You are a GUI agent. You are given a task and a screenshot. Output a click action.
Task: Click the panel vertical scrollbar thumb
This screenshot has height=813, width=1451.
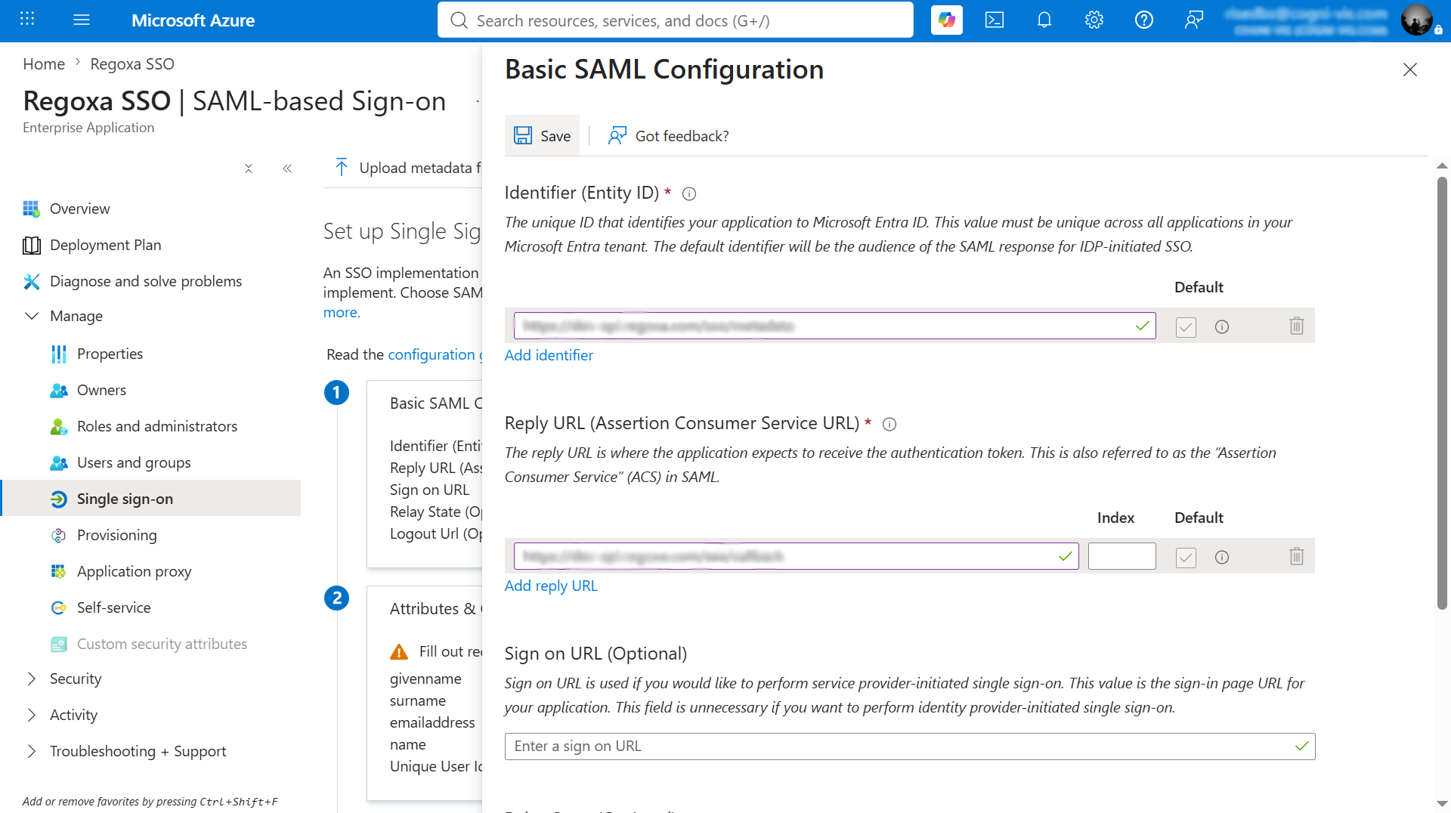[x=1442, y=393]
